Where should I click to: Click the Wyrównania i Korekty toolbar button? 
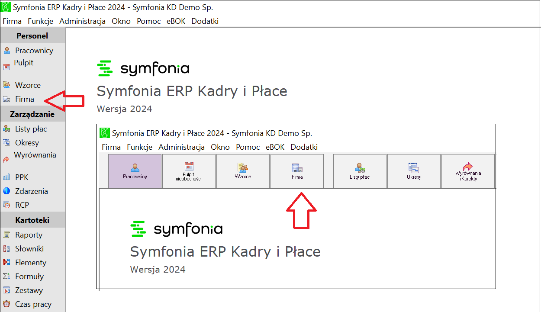pos(468,171)
